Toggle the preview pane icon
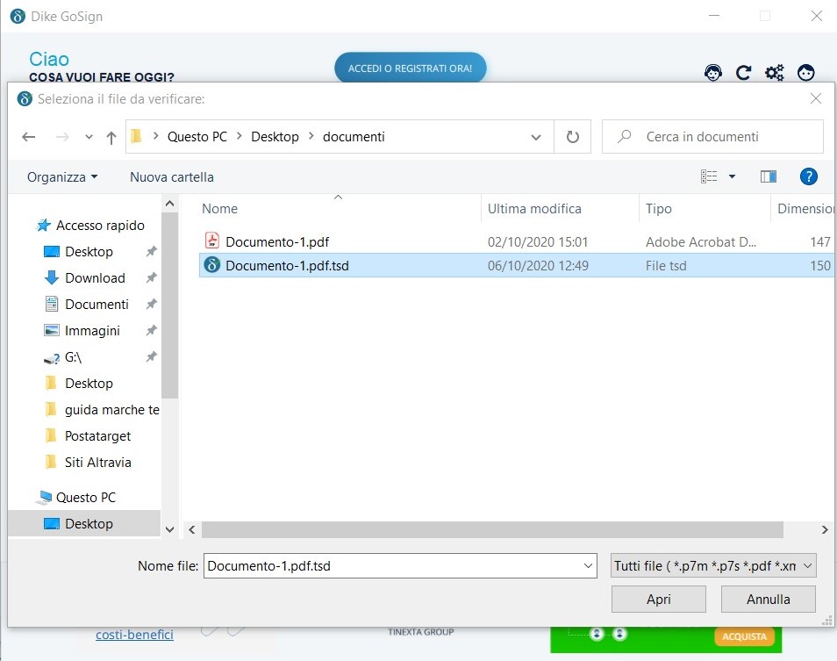The width and height of the screenshot is (837, 661). (x=769, y=176)
